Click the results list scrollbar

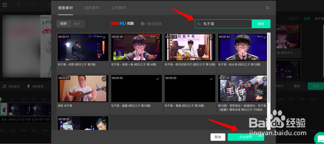269,68
